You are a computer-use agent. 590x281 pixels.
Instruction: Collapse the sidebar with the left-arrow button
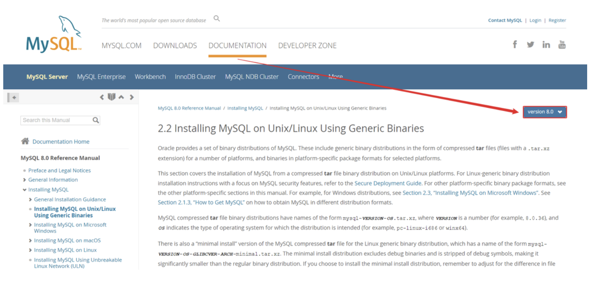click(x=13, y=97)
